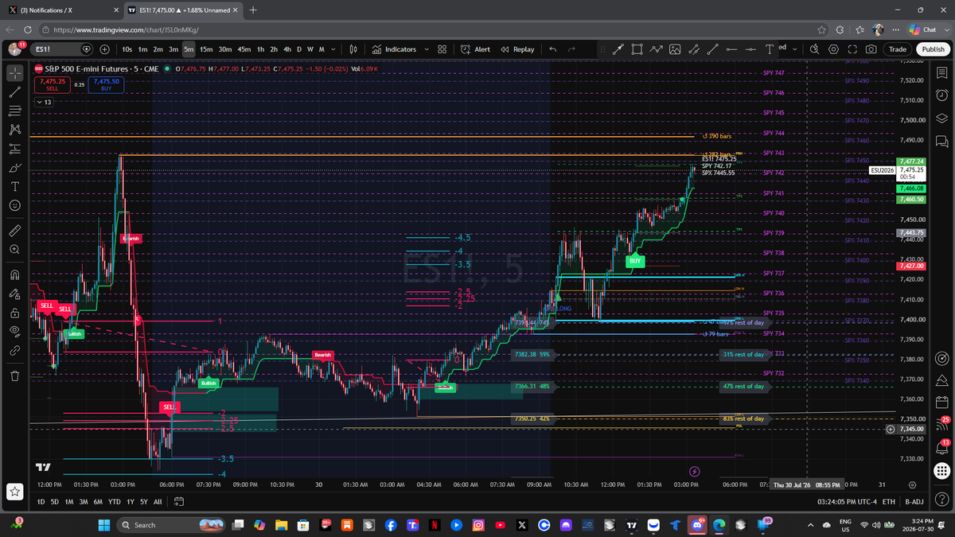Select the text annotation tool in left sidebar
Viewport: 955px width, 537px height.
14,187
